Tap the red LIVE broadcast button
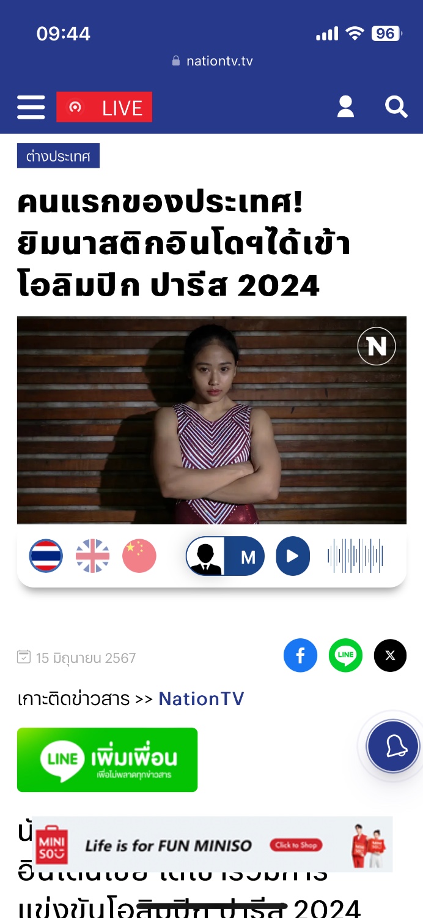This screenshot has height=918, width=423. (105, 108)
